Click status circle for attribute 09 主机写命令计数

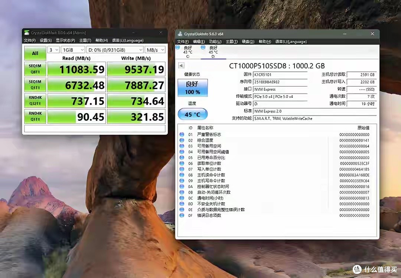point(182,181)
